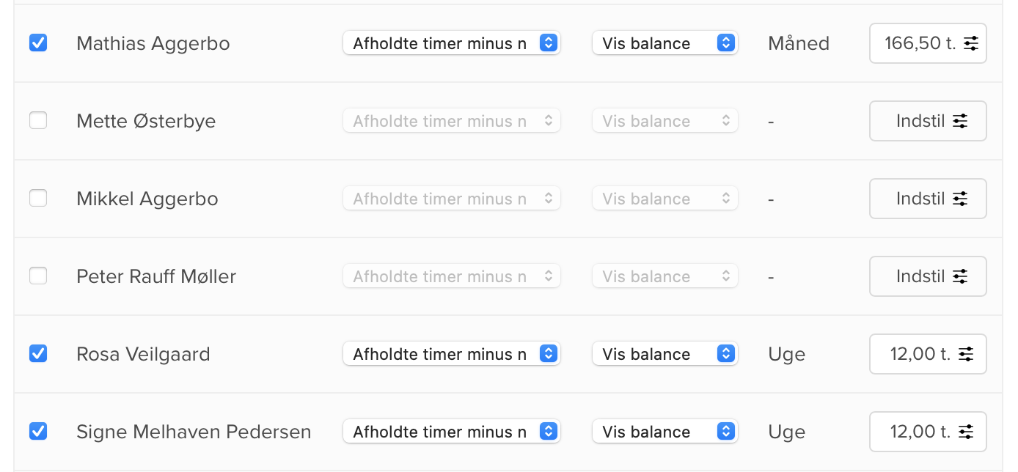
Task: Uncheck Mathias Aggerbo's row checkbox
Action: click(x=38, y=43)
